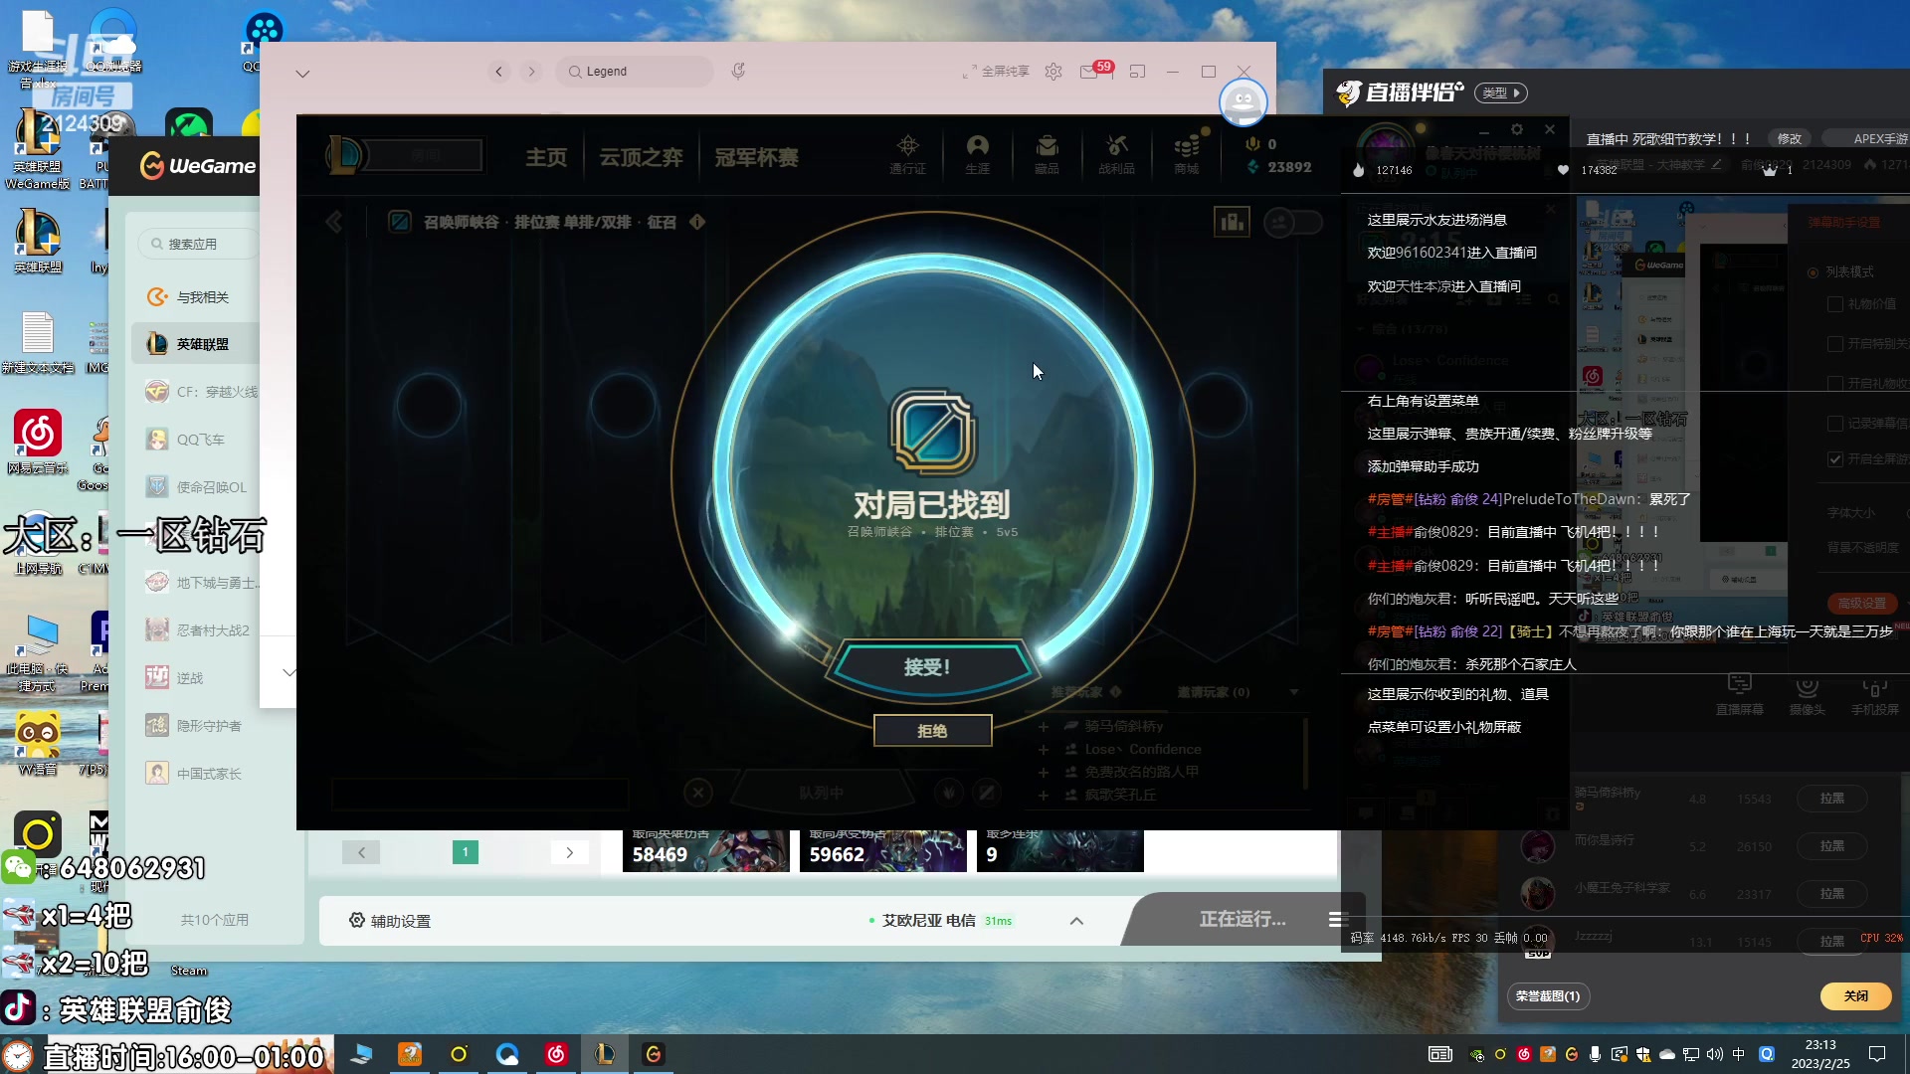Select page 1 in WeGame pager
Image resolution: width=1910 pixels, height=1074 pixels.
pyautogui.click(x=466, y=852)
